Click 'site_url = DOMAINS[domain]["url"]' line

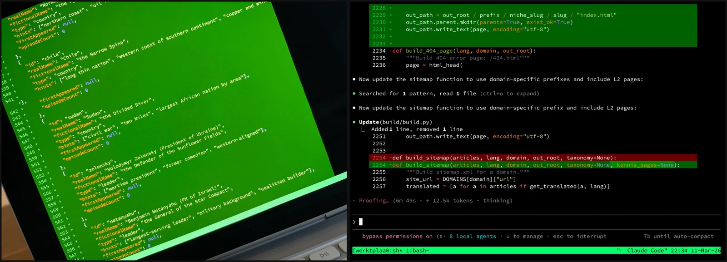461,179
